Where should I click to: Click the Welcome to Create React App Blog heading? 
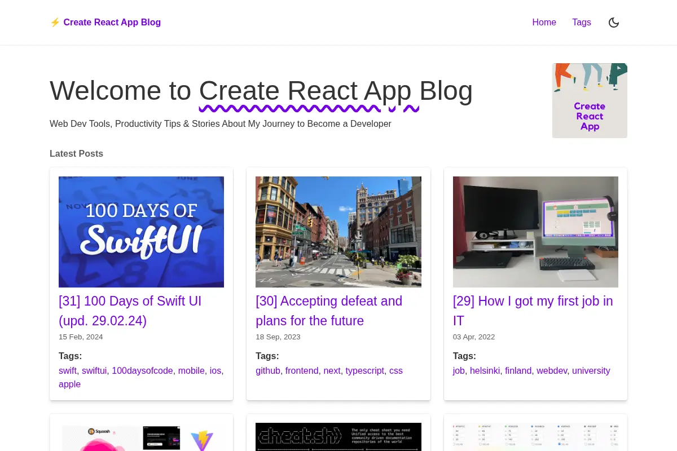(261, 91)
